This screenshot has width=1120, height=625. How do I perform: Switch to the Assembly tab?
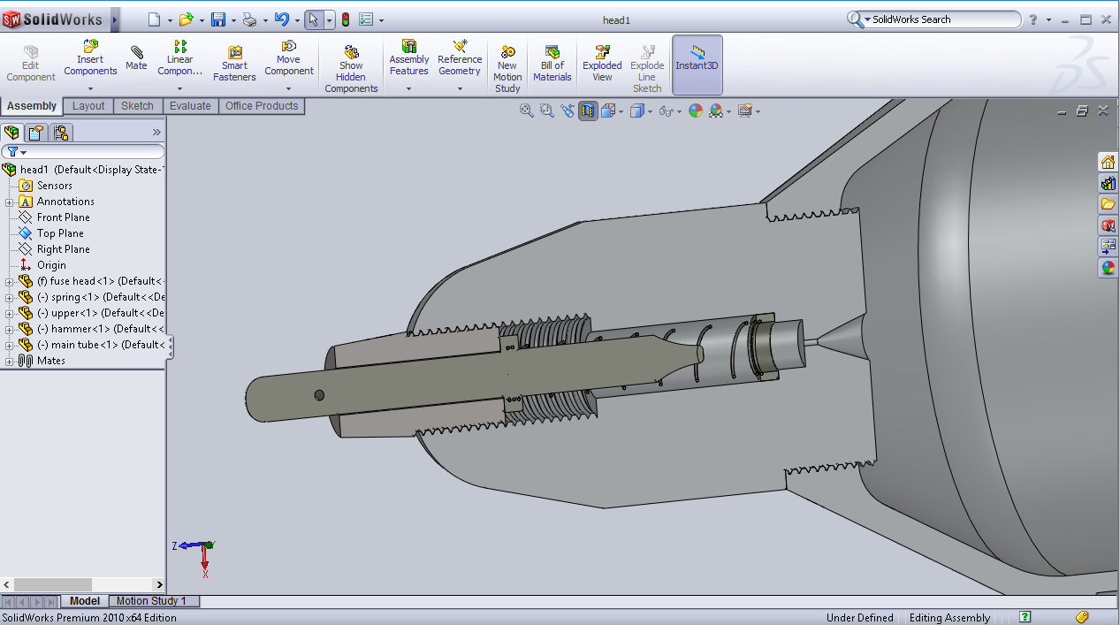(32, 106)
